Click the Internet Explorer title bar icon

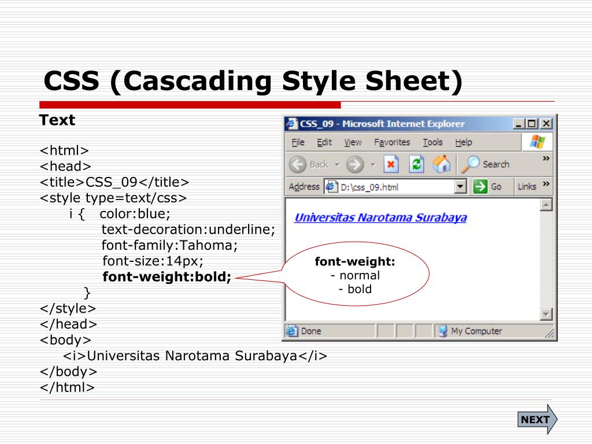tap(292, 124)
